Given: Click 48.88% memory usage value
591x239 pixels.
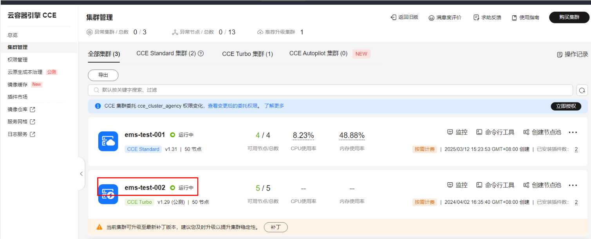Looking at the screenshot, I should [x=352, y=135].
